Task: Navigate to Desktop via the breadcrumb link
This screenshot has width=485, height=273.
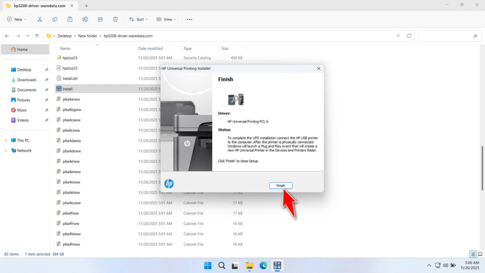Action: coord(64,35)
